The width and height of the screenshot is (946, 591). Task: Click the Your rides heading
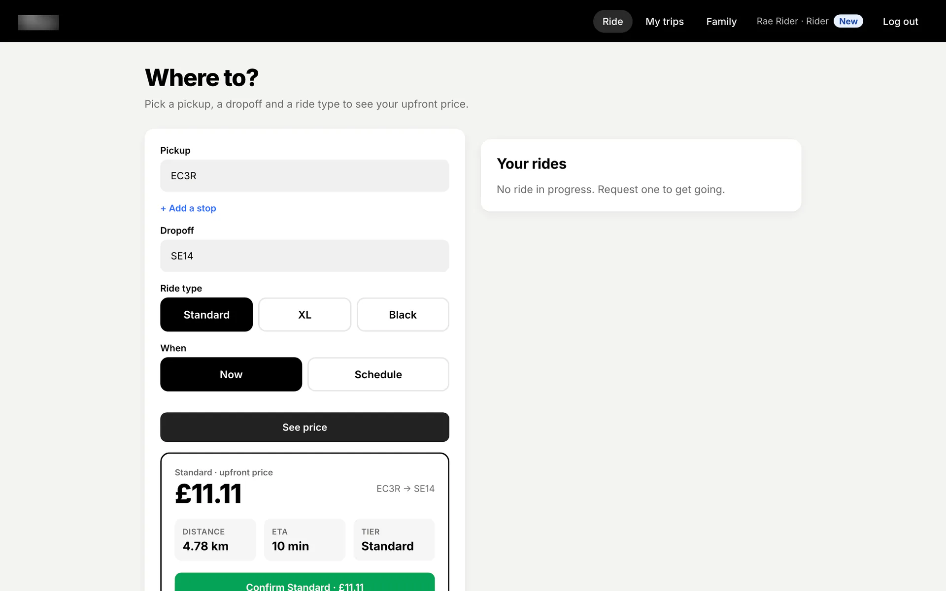(x=532, y=164)
